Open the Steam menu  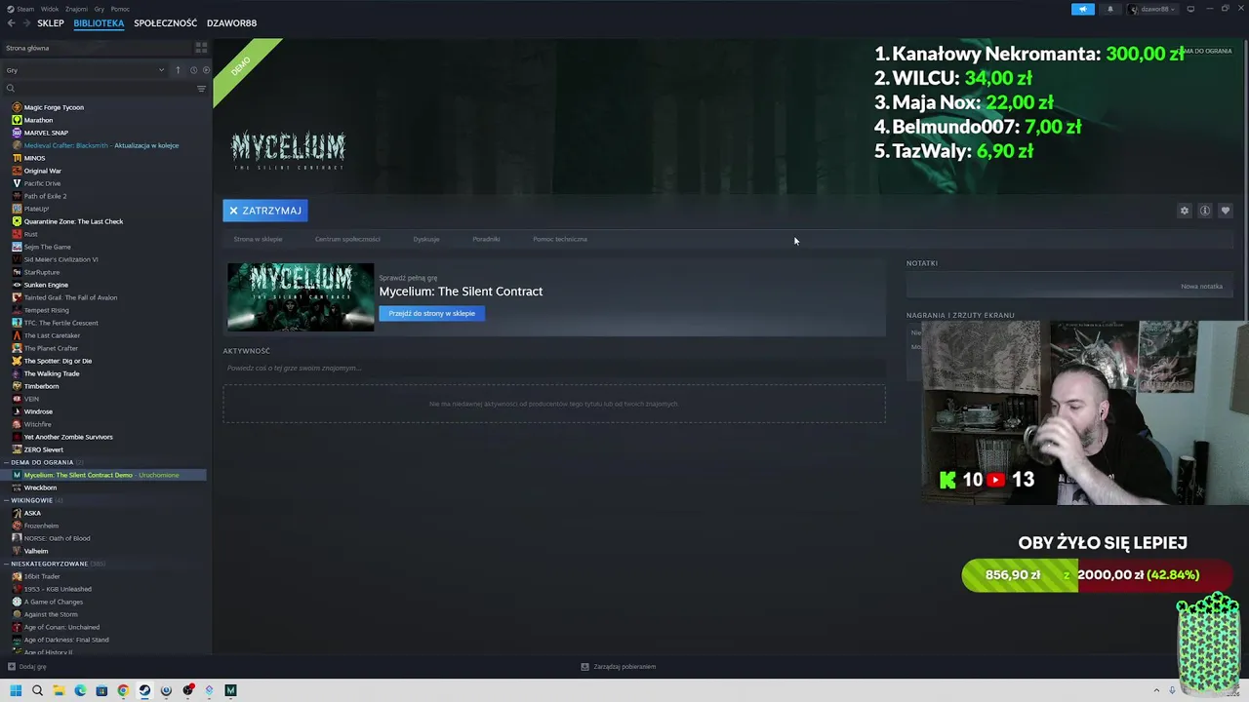24,9
